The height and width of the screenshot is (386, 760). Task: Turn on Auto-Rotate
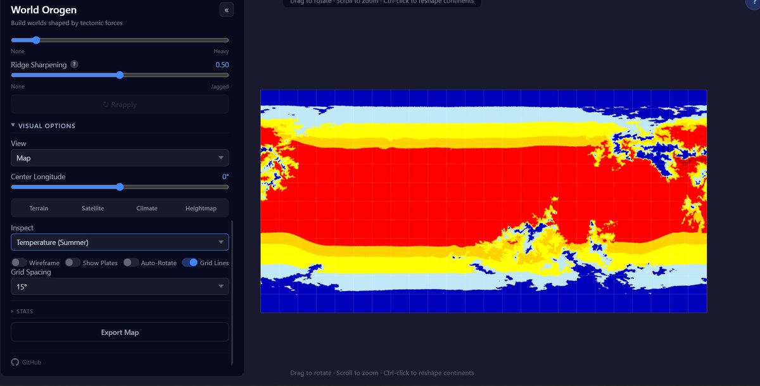click(x=131, y=263)
